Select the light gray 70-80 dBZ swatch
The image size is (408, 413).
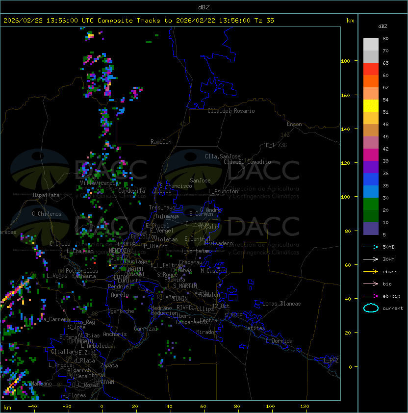[x=371, y=44]
